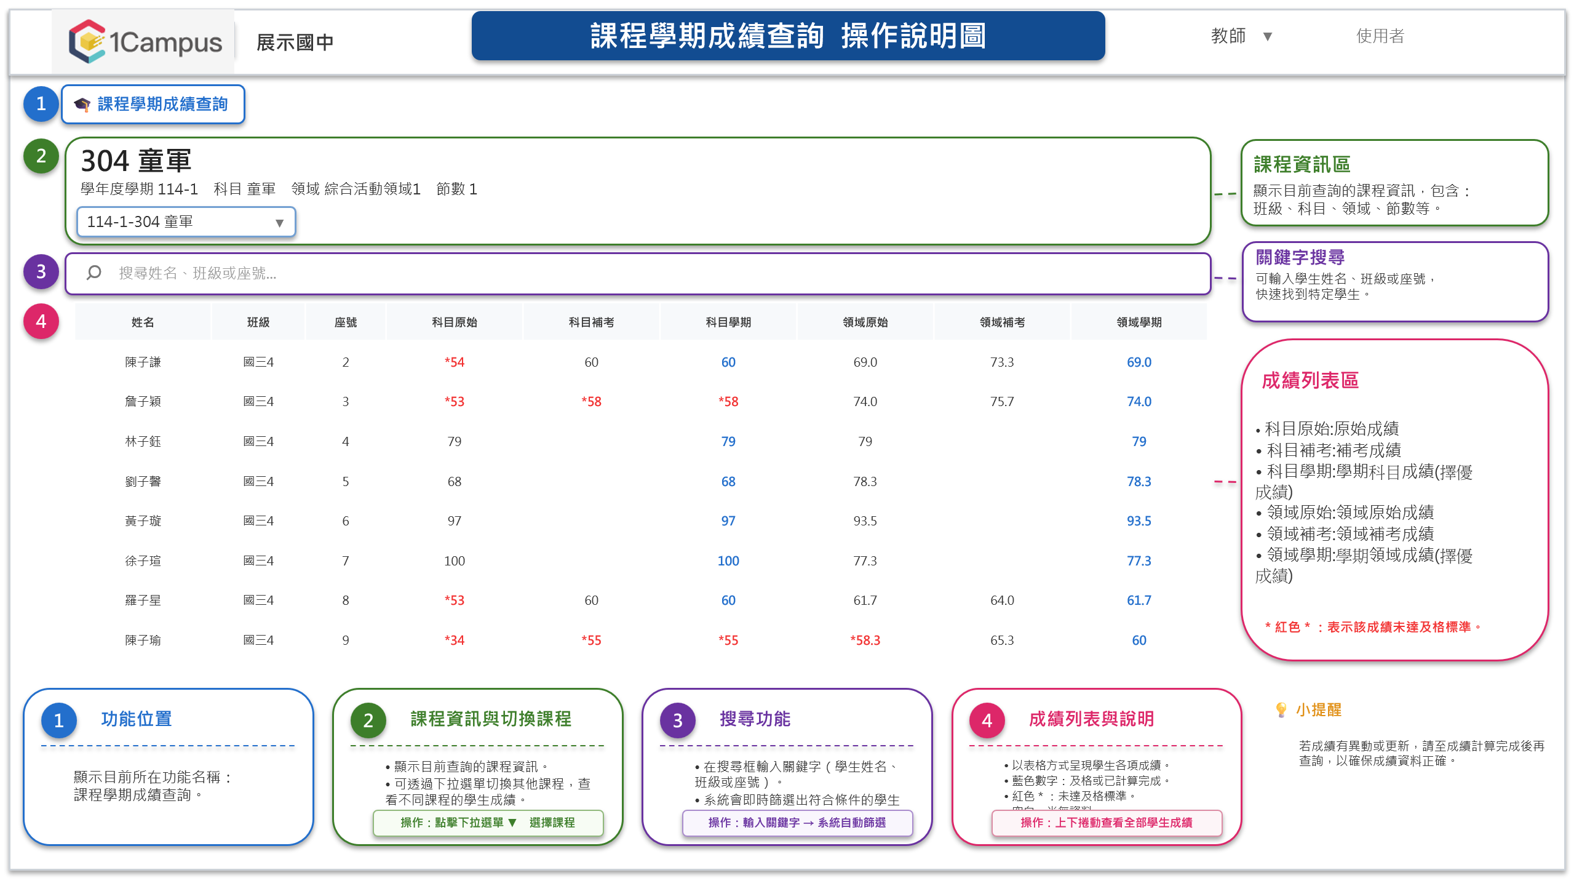Click the graduation cap icon
The height and width of the screenshot is (886, 1574).
pyautogui.click(x=82, y=105)
